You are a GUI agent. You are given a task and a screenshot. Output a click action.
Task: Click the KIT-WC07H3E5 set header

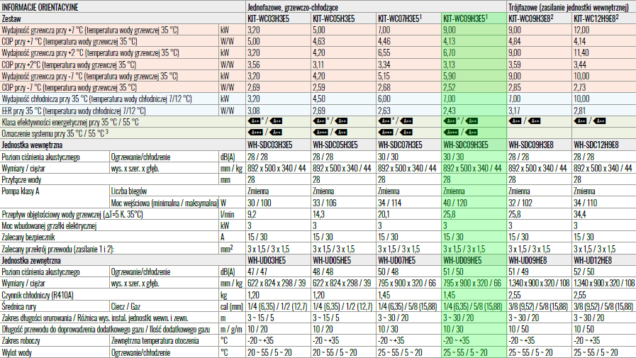(401, 18)
